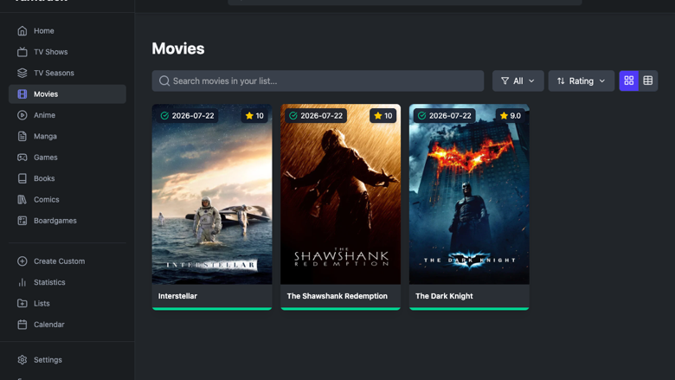Screen dimensions: 675x380
Task: Open the Rating sort dropdown
Action: [x=582, y=81]
